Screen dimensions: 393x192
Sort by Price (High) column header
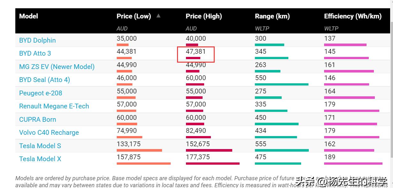204,16
